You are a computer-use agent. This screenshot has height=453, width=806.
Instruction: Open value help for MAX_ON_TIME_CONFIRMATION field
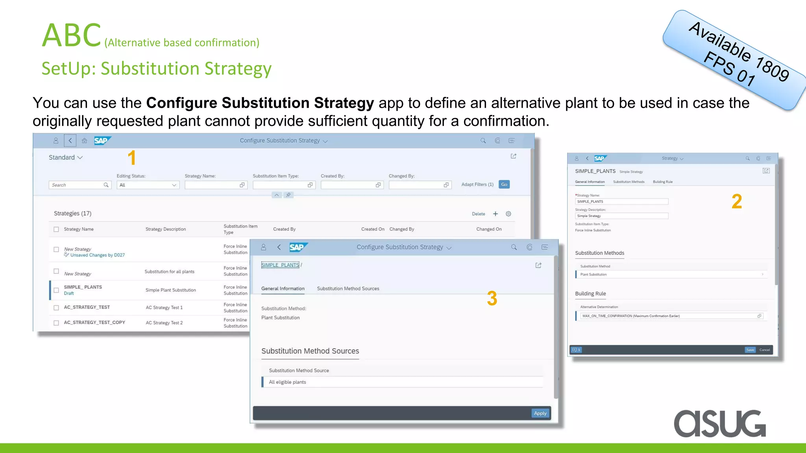pyautogui.click(x=759, y=316)
